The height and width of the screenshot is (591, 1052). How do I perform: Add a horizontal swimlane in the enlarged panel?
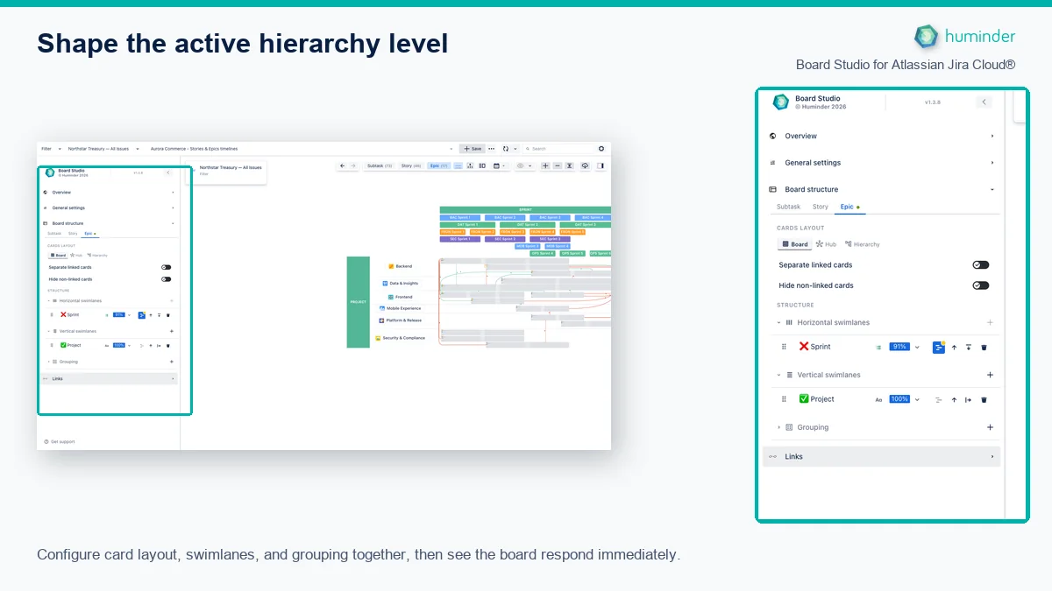tap(991, 322)
